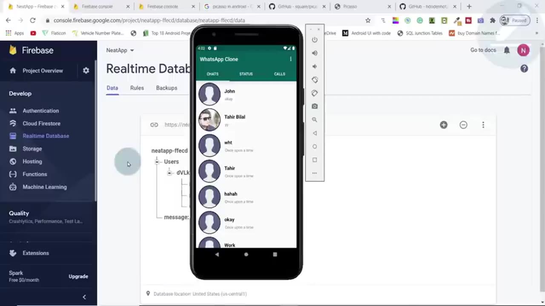Image resolution: width=545 pixels, height=306 pixels.
Task: Click Tahir Bilal profile picture
Action: coord(209,120)
